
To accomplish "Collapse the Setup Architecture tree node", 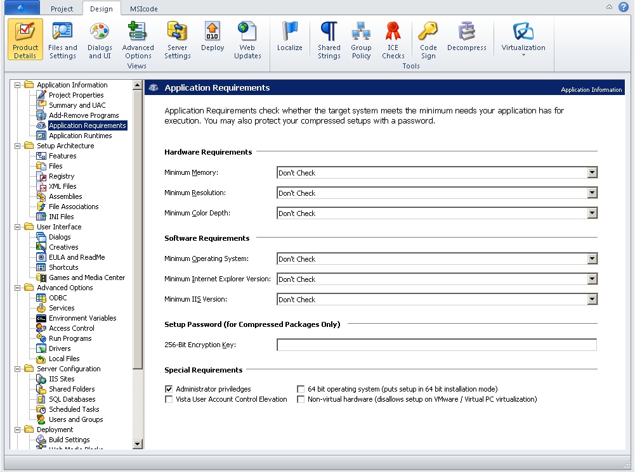I will click(17, 146).
